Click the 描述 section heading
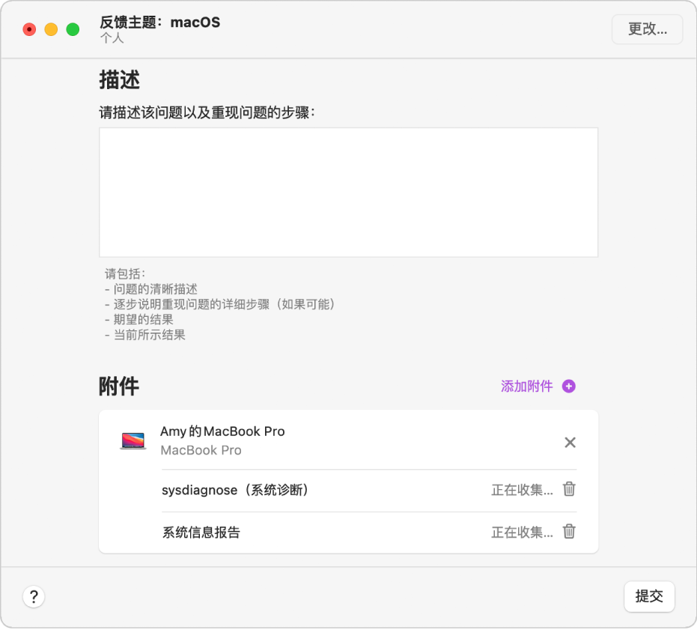This screenshot has height=630, width=697. click(119, 80)
